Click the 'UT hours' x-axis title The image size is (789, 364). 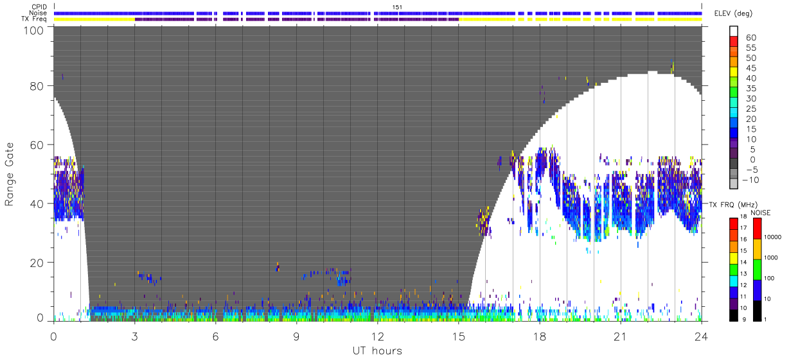coord(377,351)
